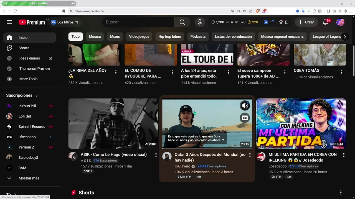Open the vidIQ icon in header stats
This screenshot has width=355, height=199.
click(x=266, y=22)
